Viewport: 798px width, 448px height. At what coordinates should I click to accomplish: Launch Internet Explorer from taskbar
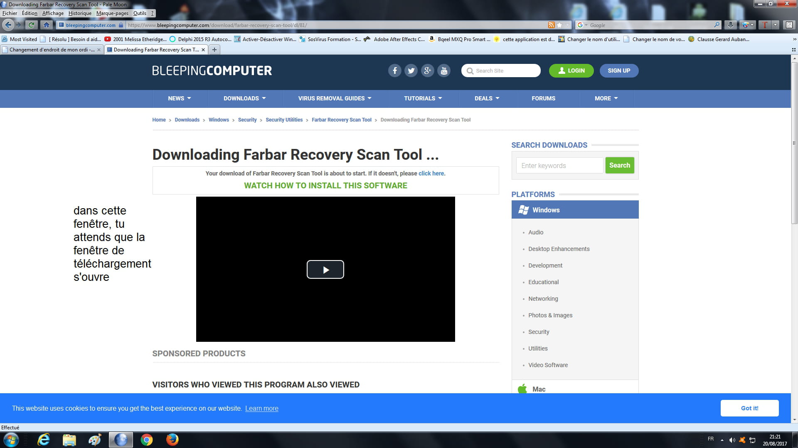(44, 440)
